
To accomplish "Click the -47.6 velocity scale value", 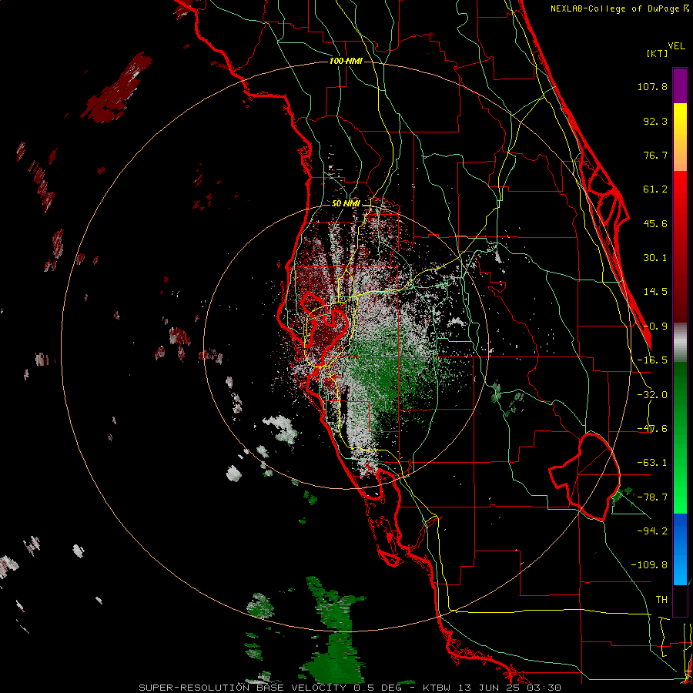I will point(652,429).
